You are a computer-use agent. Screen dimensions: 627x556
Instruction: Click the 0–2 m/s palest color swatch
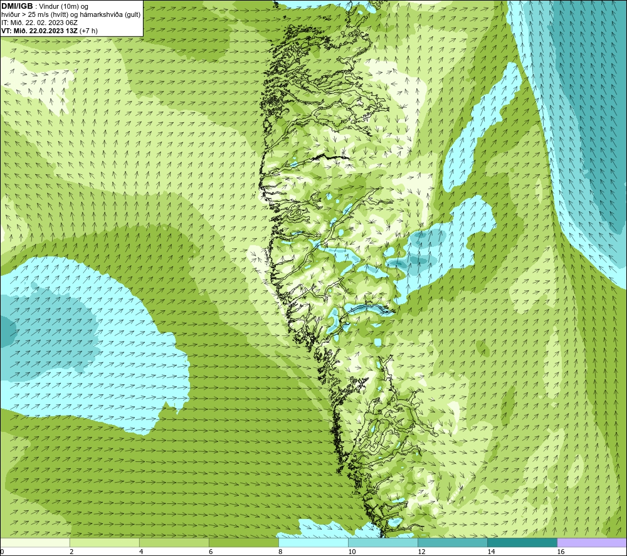pyautogui.click(x=34, y=543)
